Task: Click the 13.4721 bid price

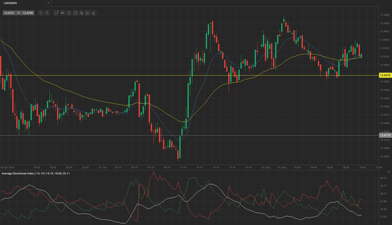Action: [x=9, y=13]
